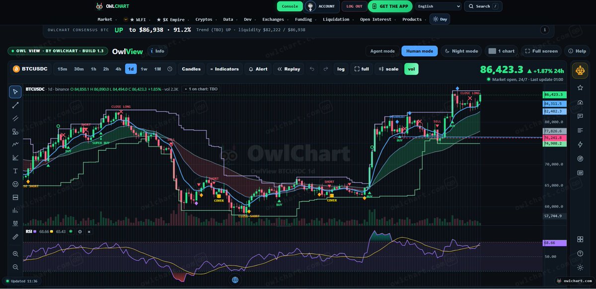Open the lightning bolt panel icon
The height and width of the screenshot is (289, 596).
pos(580,144)
